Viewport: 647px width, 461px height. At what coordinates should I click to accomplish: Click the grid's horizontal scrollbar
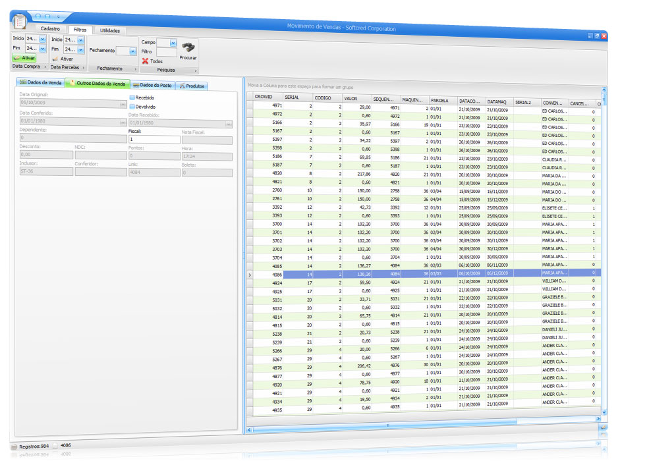[x=422, y=429]
